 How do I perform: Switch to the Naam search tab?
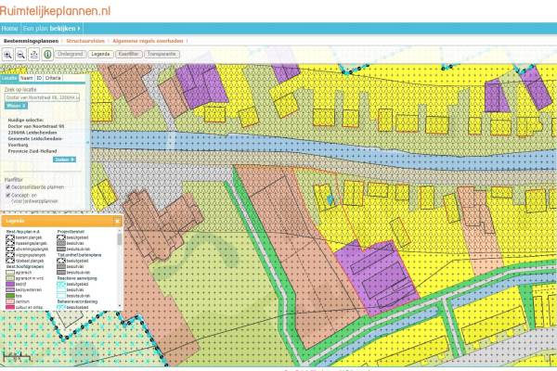tap(26, 80)
